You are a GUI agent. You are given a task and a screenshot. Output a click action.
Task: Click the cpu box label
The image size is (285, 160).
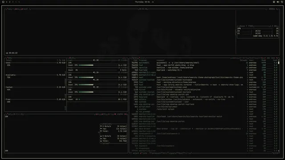pyautogui.click(x=9, y=9)
